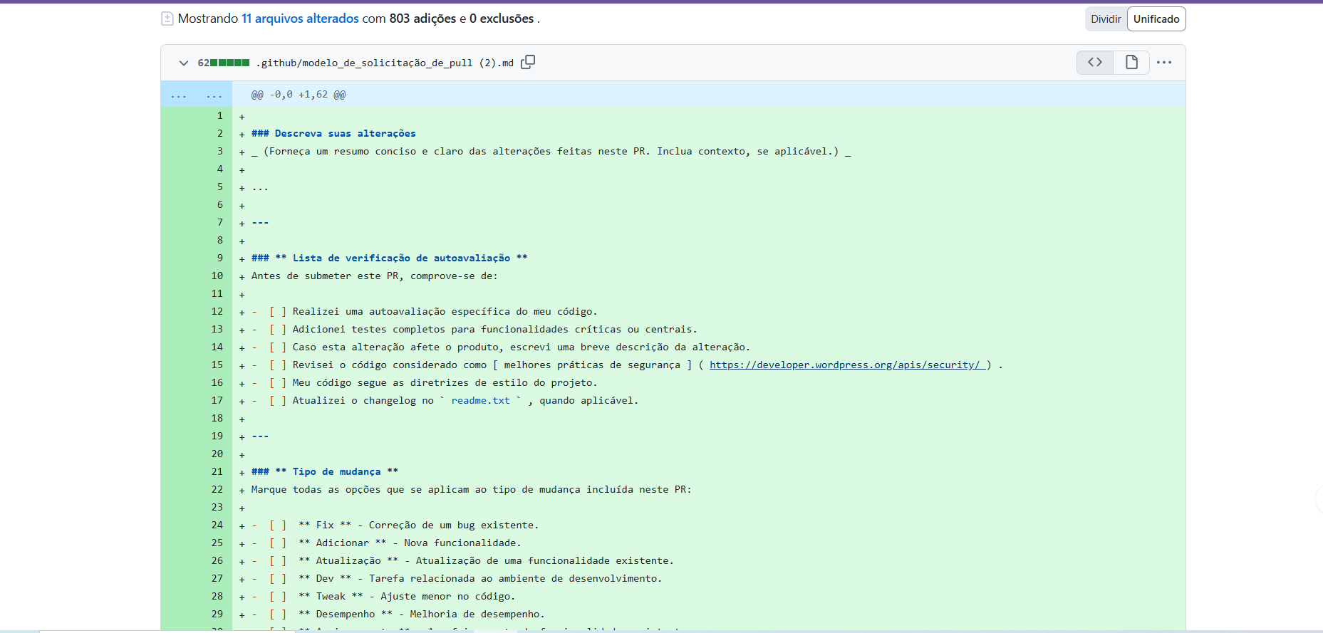Click the 'Atualização' change type line

pos(486,560)
